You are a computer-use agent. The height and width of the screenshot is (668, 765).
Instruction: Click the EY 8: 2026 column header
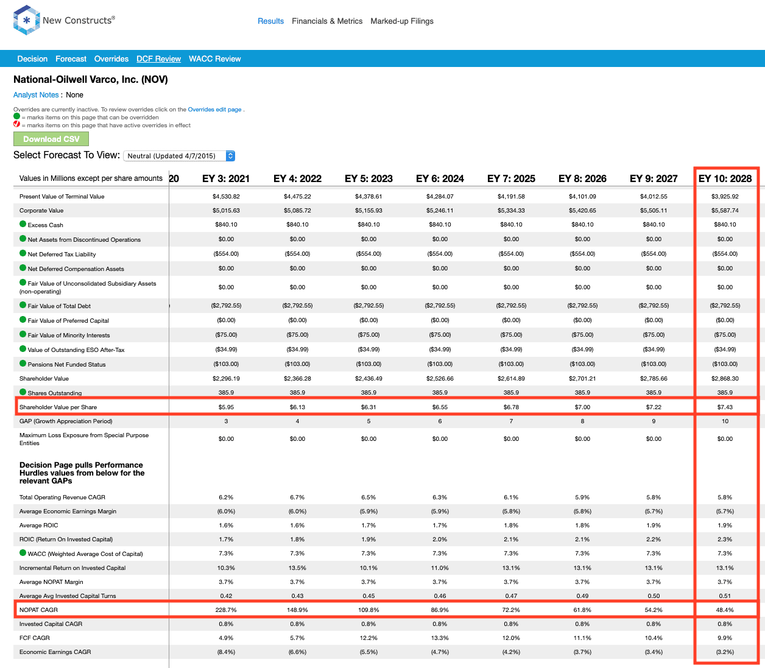coord(582,178)
